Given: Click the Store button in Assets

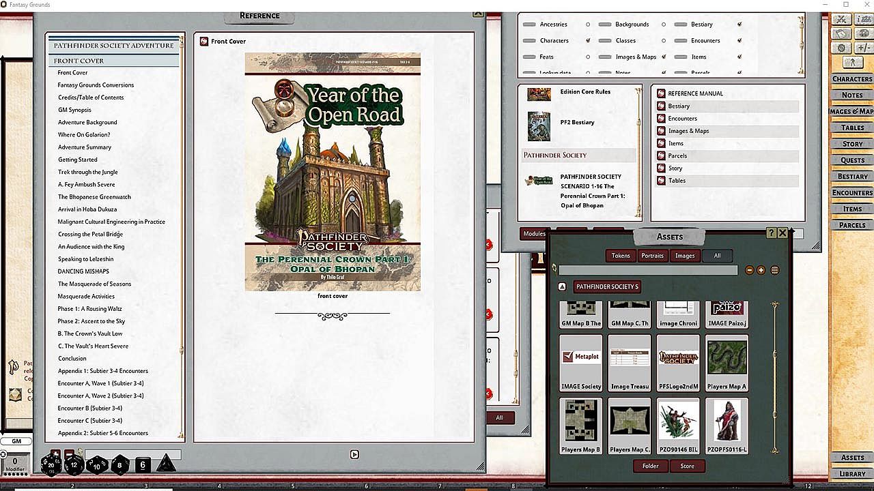Looking at the screenshot, I should (687, 466).
